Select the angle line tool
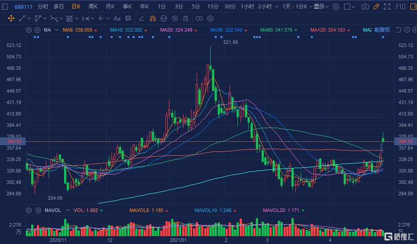417x244 pixels. (x=141, y=18)
